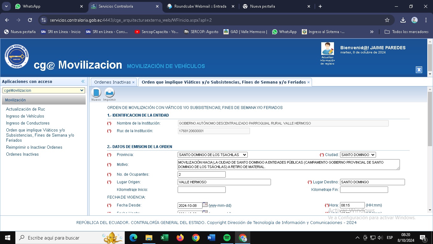Open the Provincia dropdown
The height and width of the screenshot is (244, 433).
click(x=212, y=155)
